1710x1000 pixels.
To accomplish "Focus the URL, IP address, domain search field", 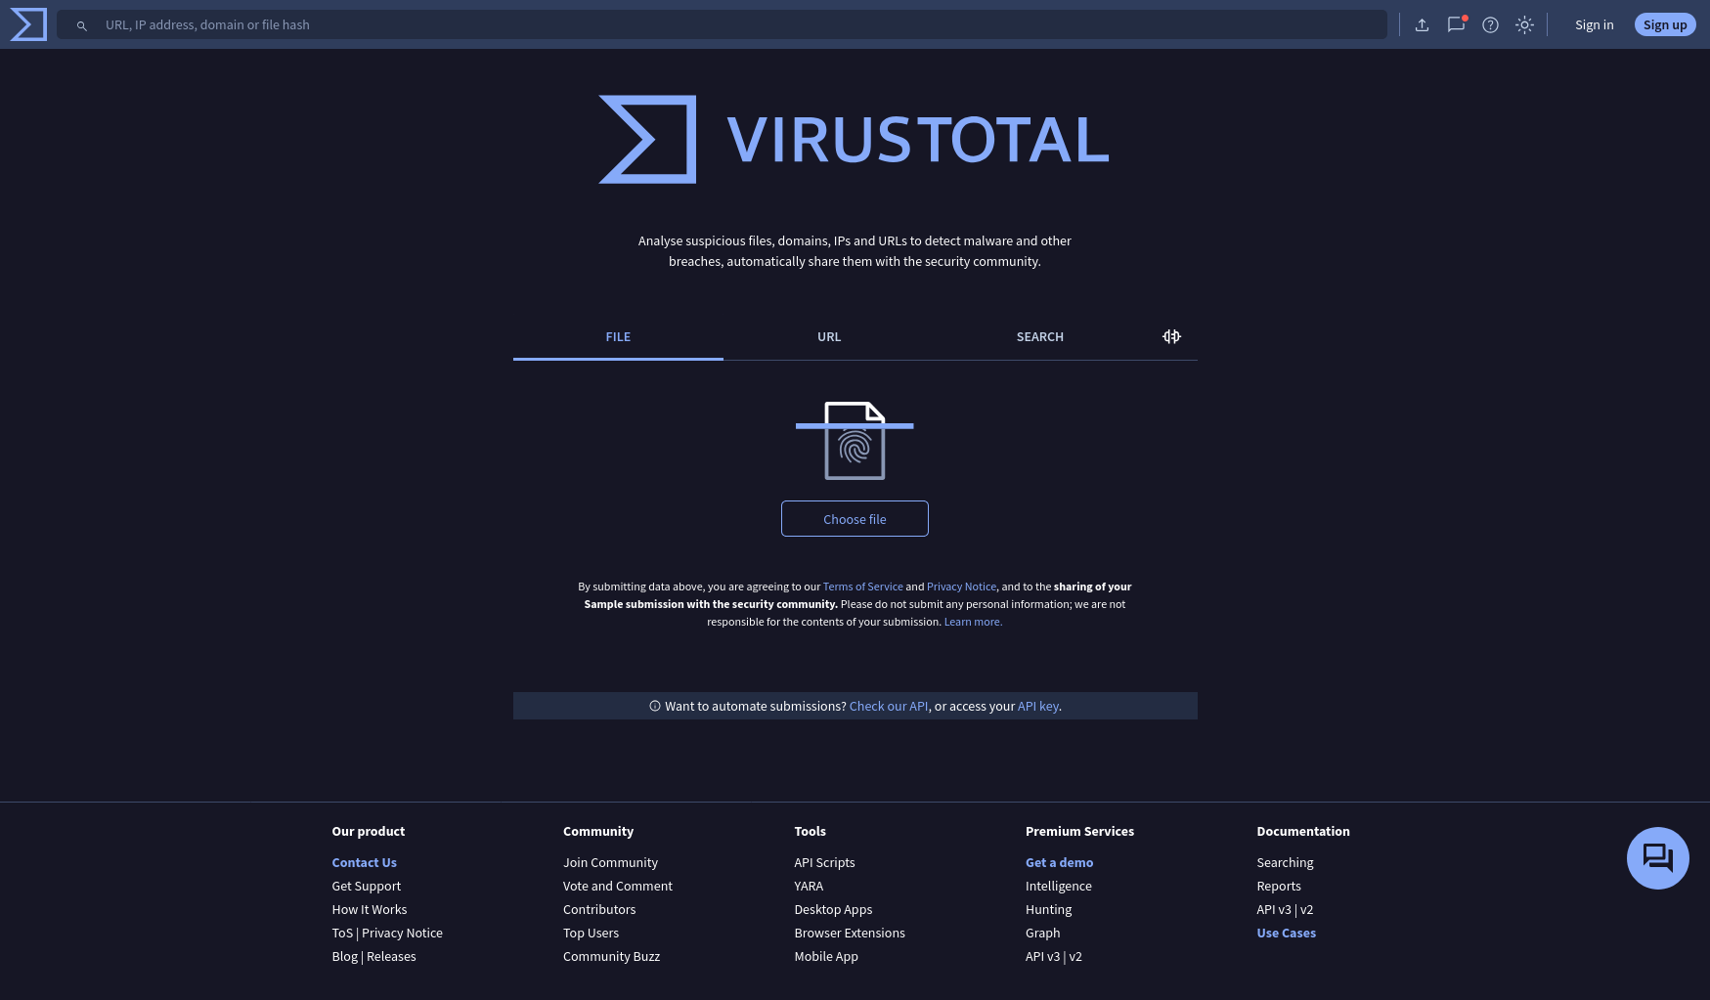I will pos(722,24).
